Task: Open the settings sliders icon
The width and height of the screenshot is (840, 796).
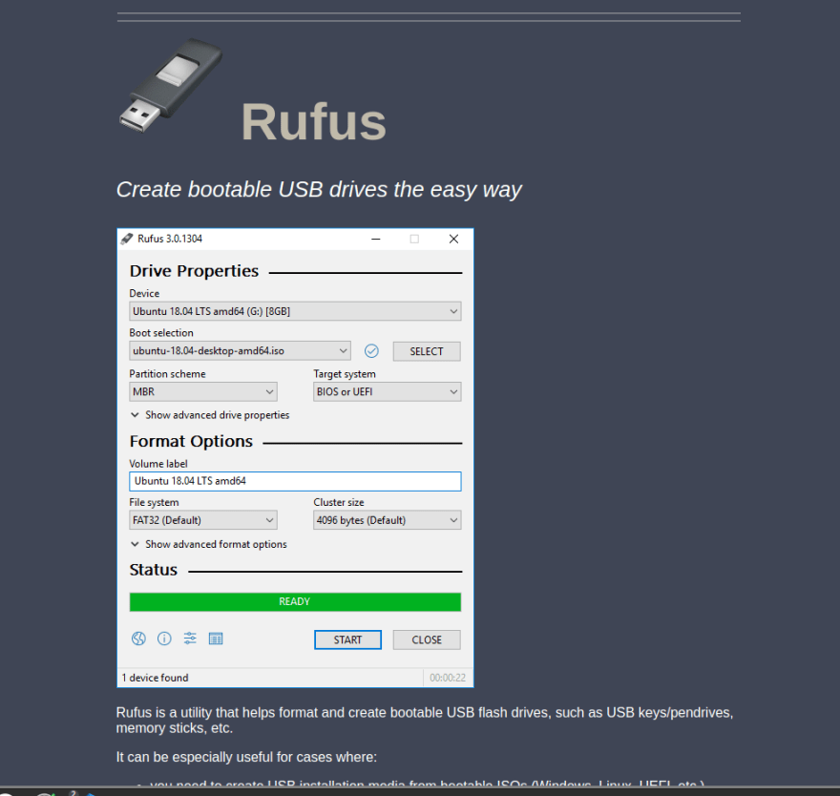Action: point(190,639)
